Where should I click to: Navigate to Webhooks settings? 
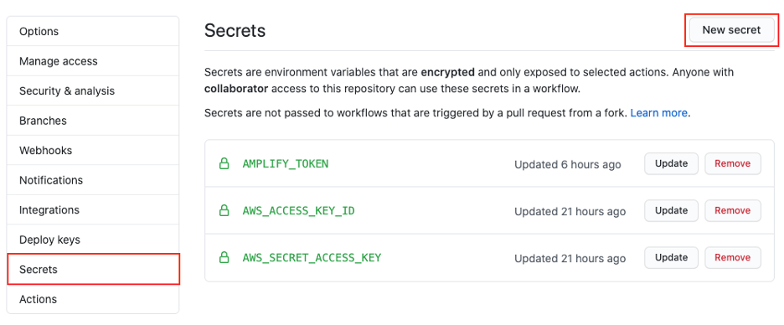pos(93,150)
